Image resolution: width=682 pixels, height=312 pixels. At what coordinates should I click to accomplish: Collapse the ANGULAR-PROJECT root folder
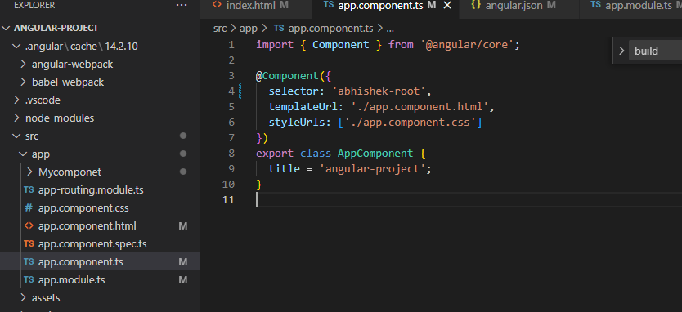6,28
